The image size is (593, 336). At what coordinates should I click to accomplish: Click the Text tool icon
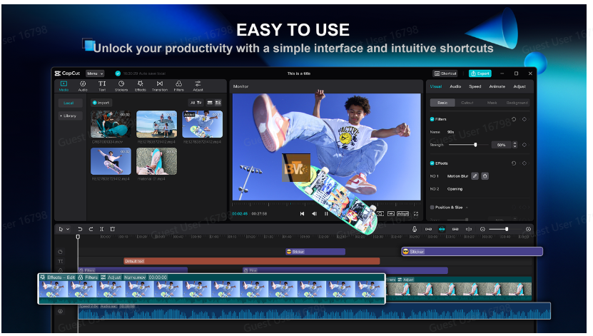(x=102, y=86)
